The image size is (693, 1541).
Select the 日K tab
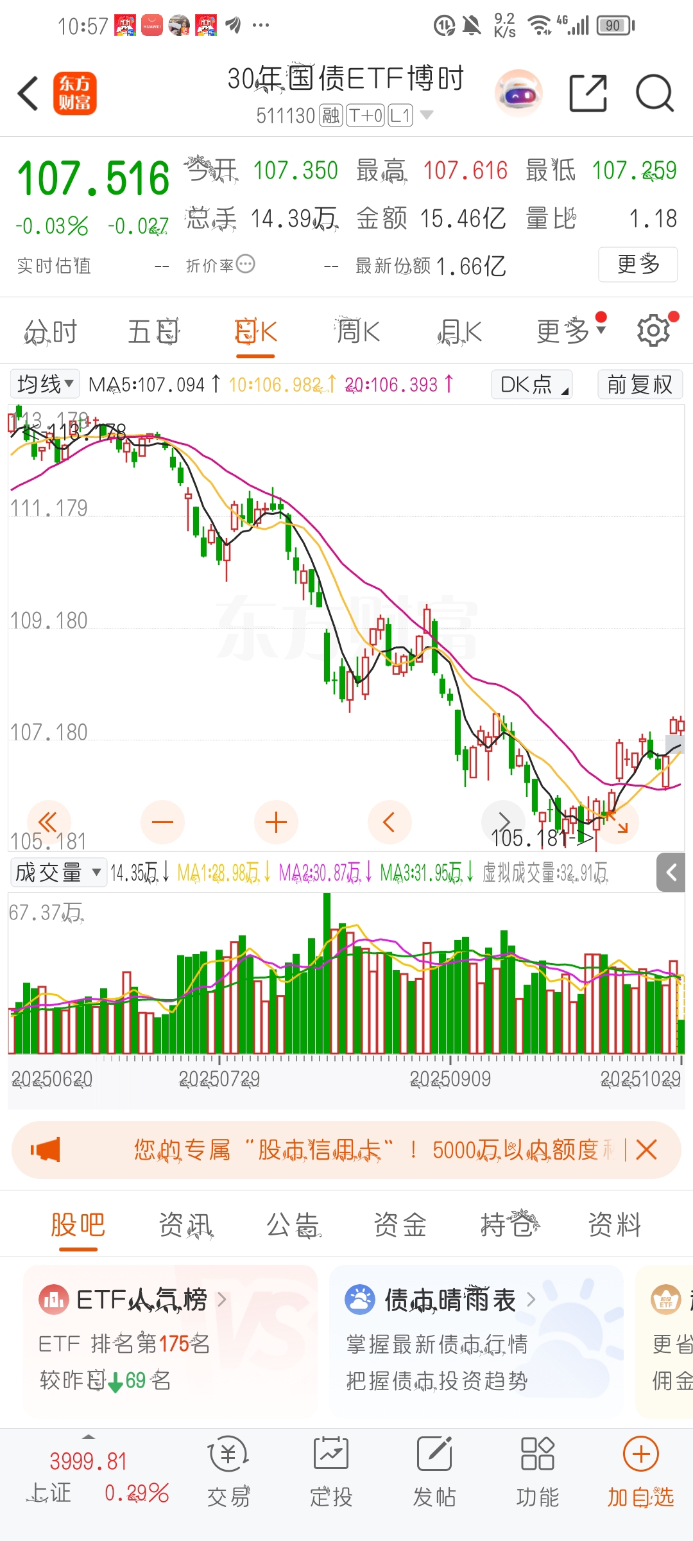coord(255,332)
